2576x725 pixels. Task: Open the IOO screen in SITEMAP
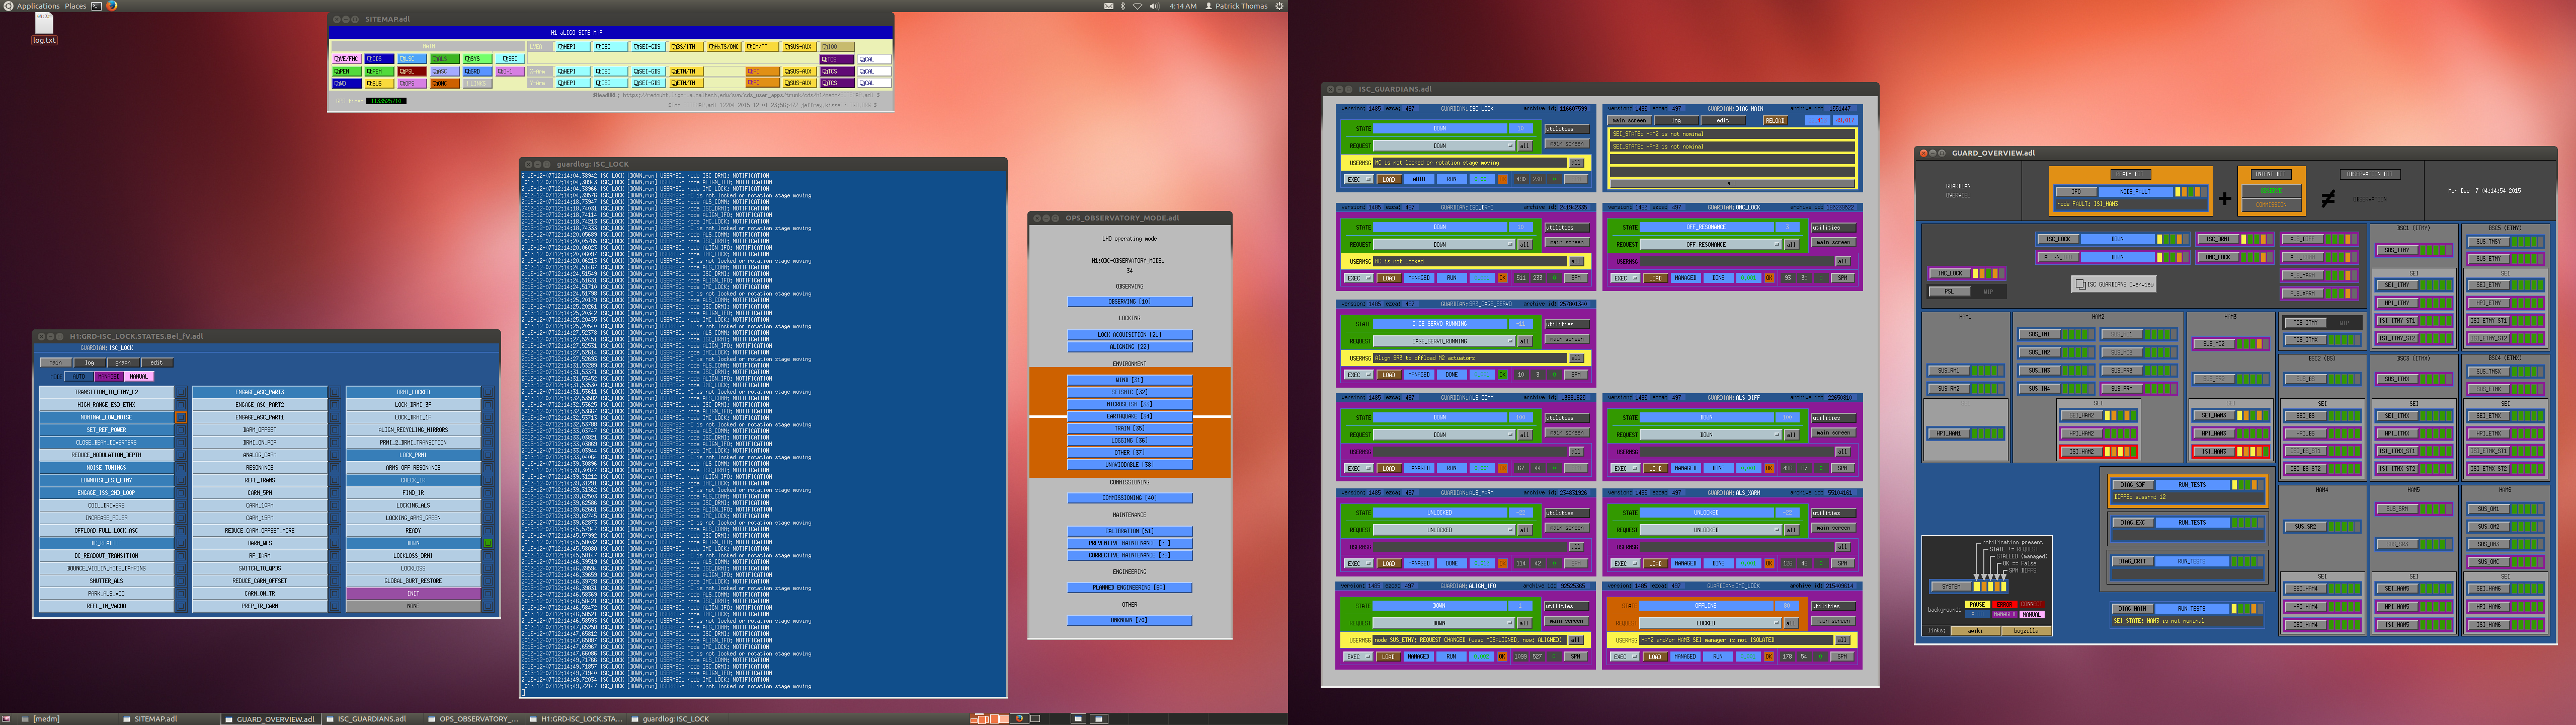838,47
